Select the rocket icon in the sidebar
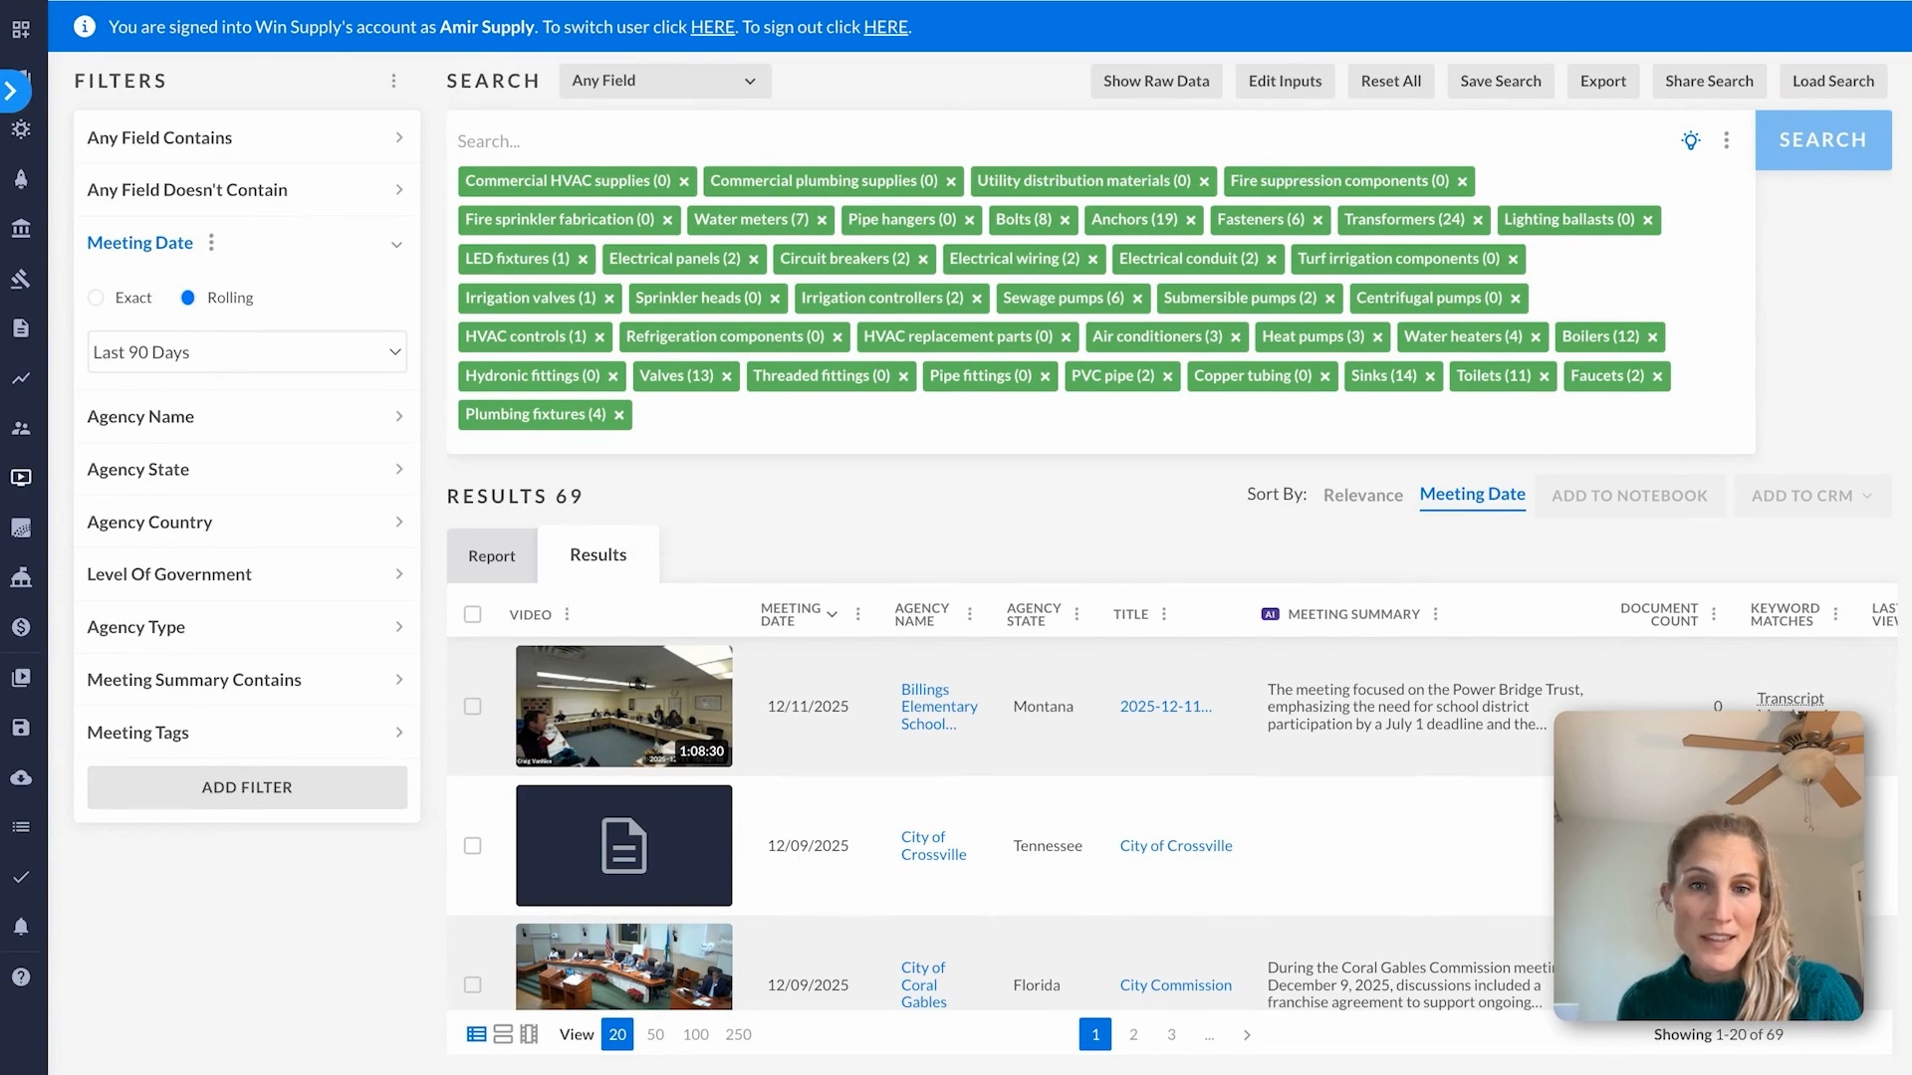This screenshot has height=1075, width=1912. pyautogui.click(x=21, y=178)
